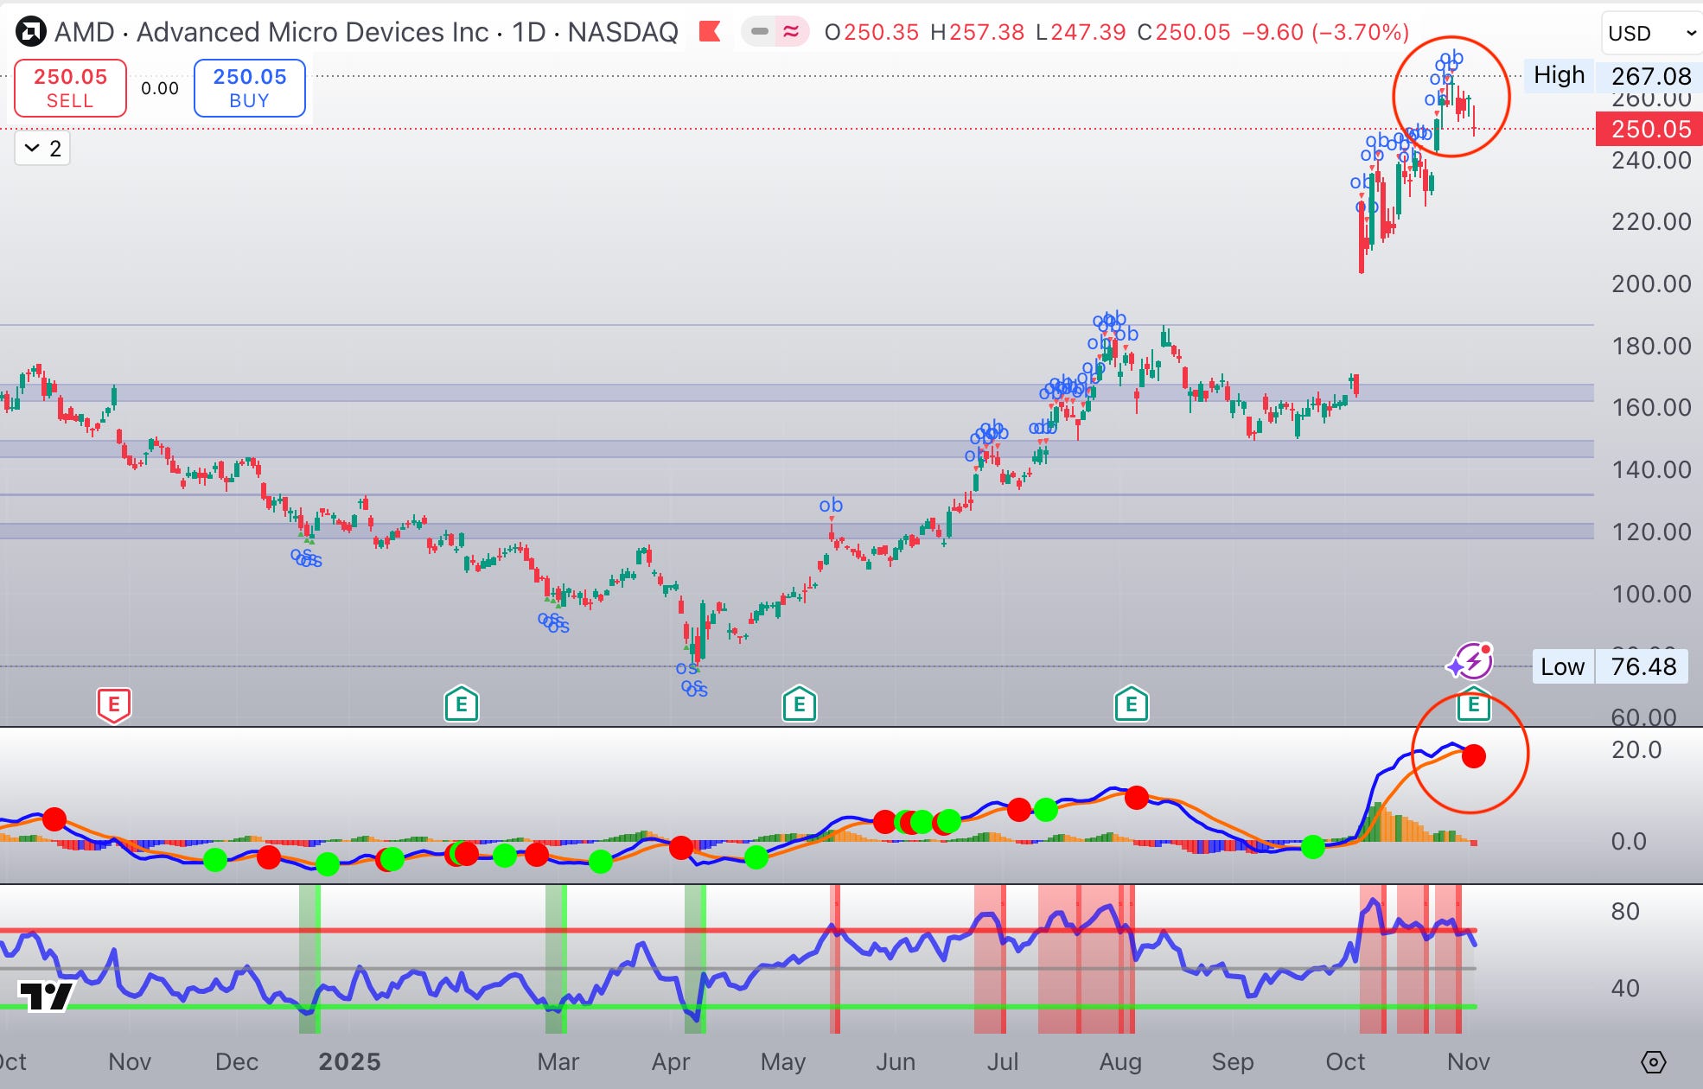Open the red earnings E marker
Viewport: 1703px width, 1089px height.
pos(113,705)
